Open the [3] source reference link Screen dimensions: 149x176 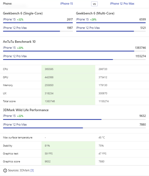pos(32,170)
